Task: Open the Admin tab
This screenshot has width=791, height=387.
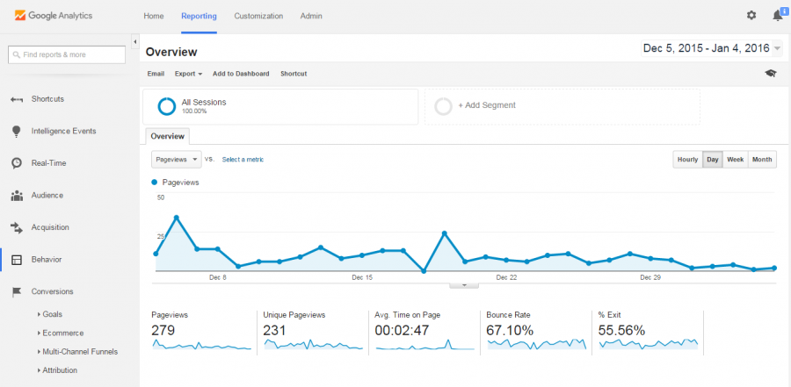Action: (x=311, y=16)
